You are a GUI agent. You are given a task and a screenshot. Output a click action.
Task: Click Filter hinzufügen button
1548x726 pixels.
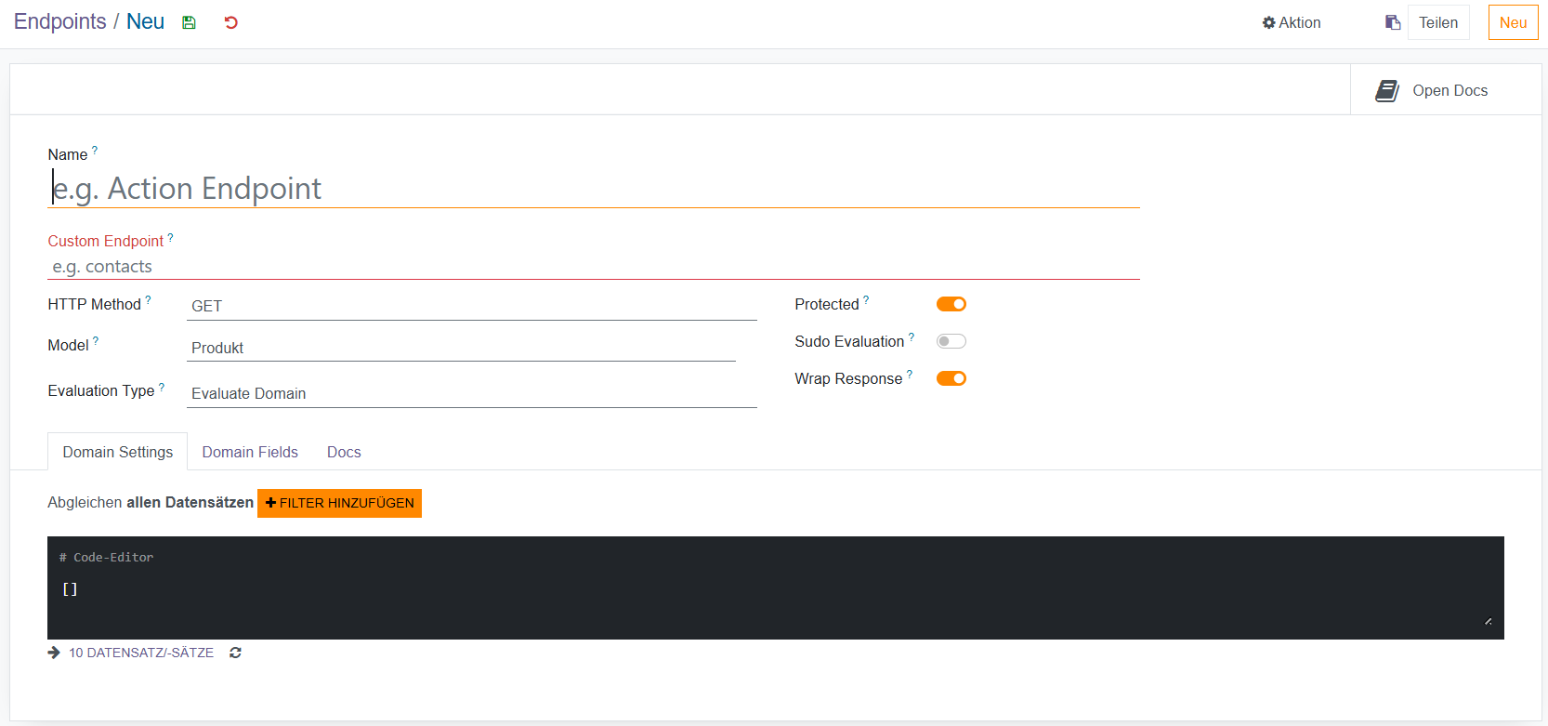339,503
